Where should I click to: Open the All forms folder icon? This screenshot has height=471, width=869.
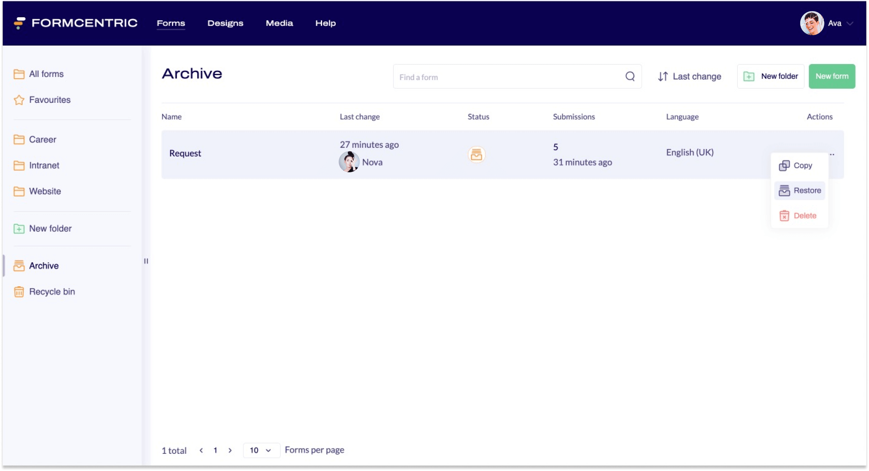[x=19, y=74]
